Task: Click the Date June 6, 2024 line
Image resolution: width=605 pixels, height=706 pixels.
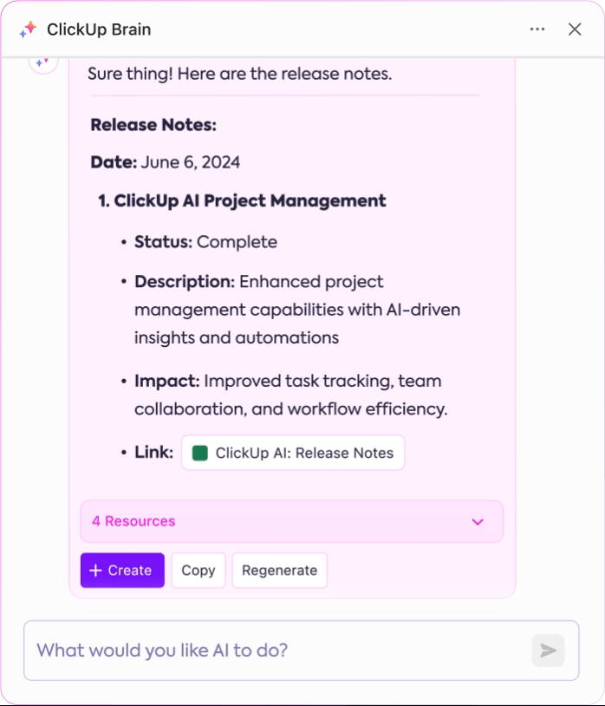Action: pyautogui.click(x=165, y=162)
